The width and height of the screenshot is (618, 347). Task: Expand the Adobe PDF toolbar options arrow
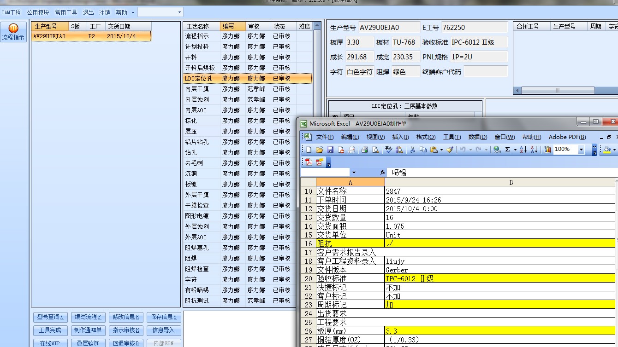[x=328, y=162]
